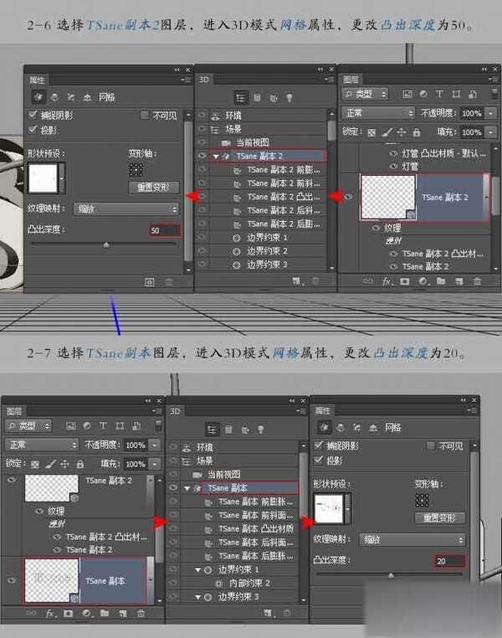This screenshot has height=638, width=502.
Task: Hide 环境 item in the upper 3D panel
Action: click(202, 116)
